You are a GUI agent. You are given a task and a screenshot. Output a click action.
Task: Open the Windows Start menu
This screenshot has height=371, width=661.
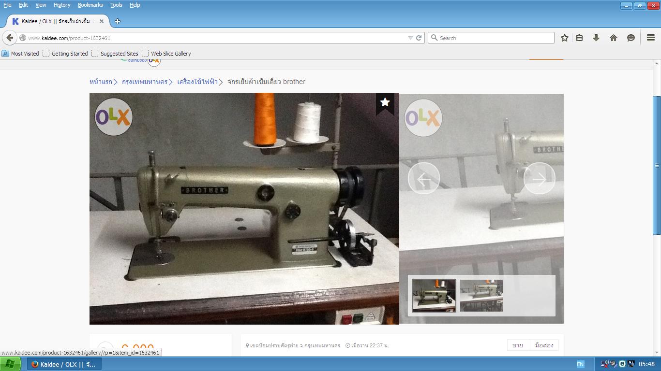[x=10, y=364]
